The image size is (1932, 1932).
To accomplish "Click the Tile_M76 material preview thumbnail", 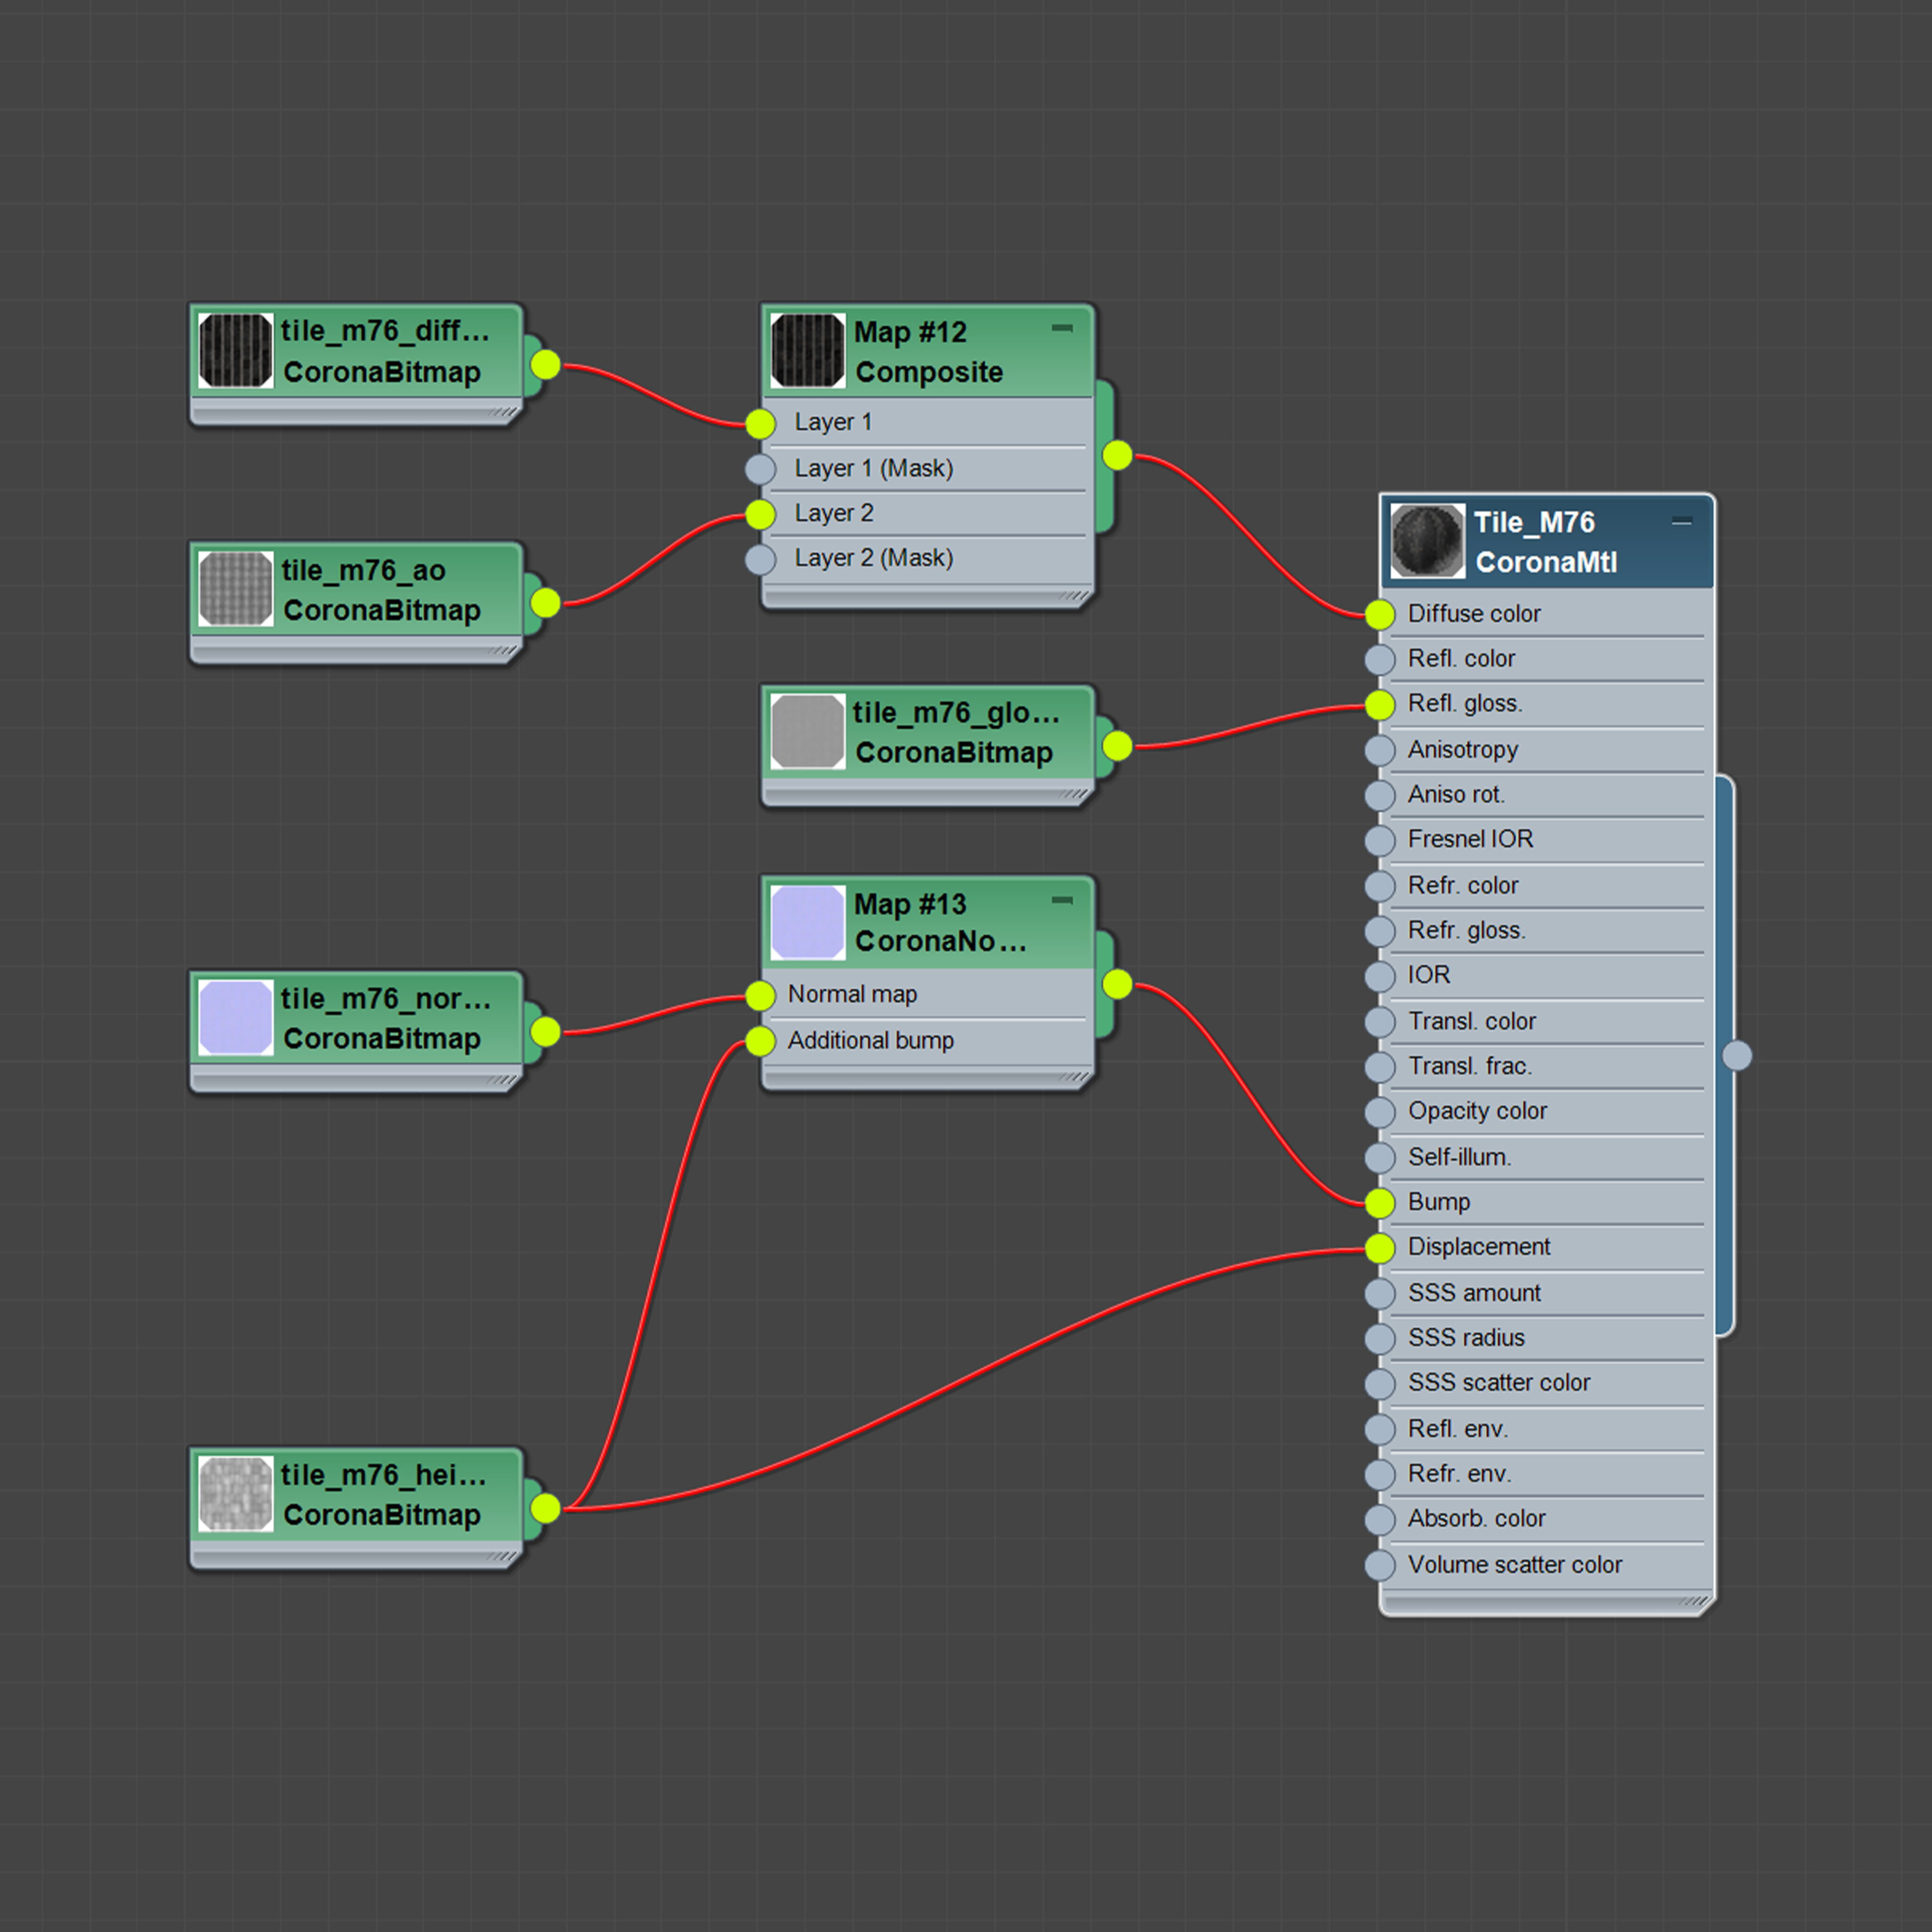I will coord(1427,541).
